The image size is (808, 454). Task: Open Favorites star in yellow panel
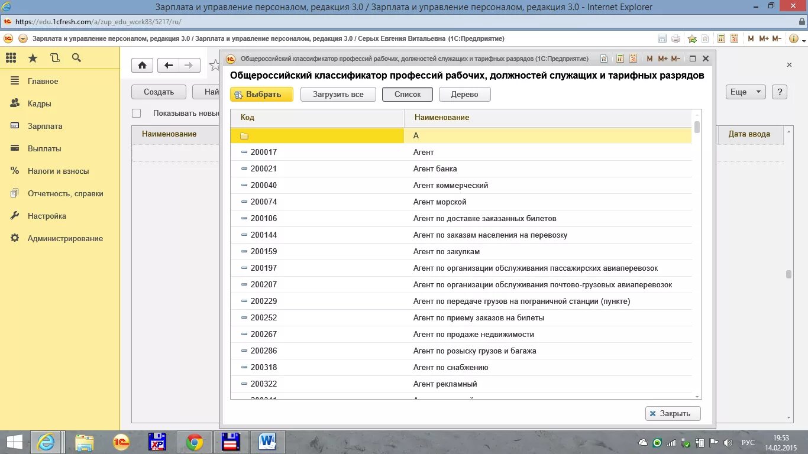33,58
